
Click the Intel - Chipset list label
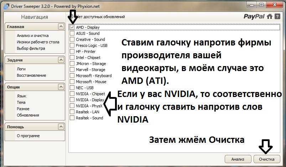tap(88, 58)
